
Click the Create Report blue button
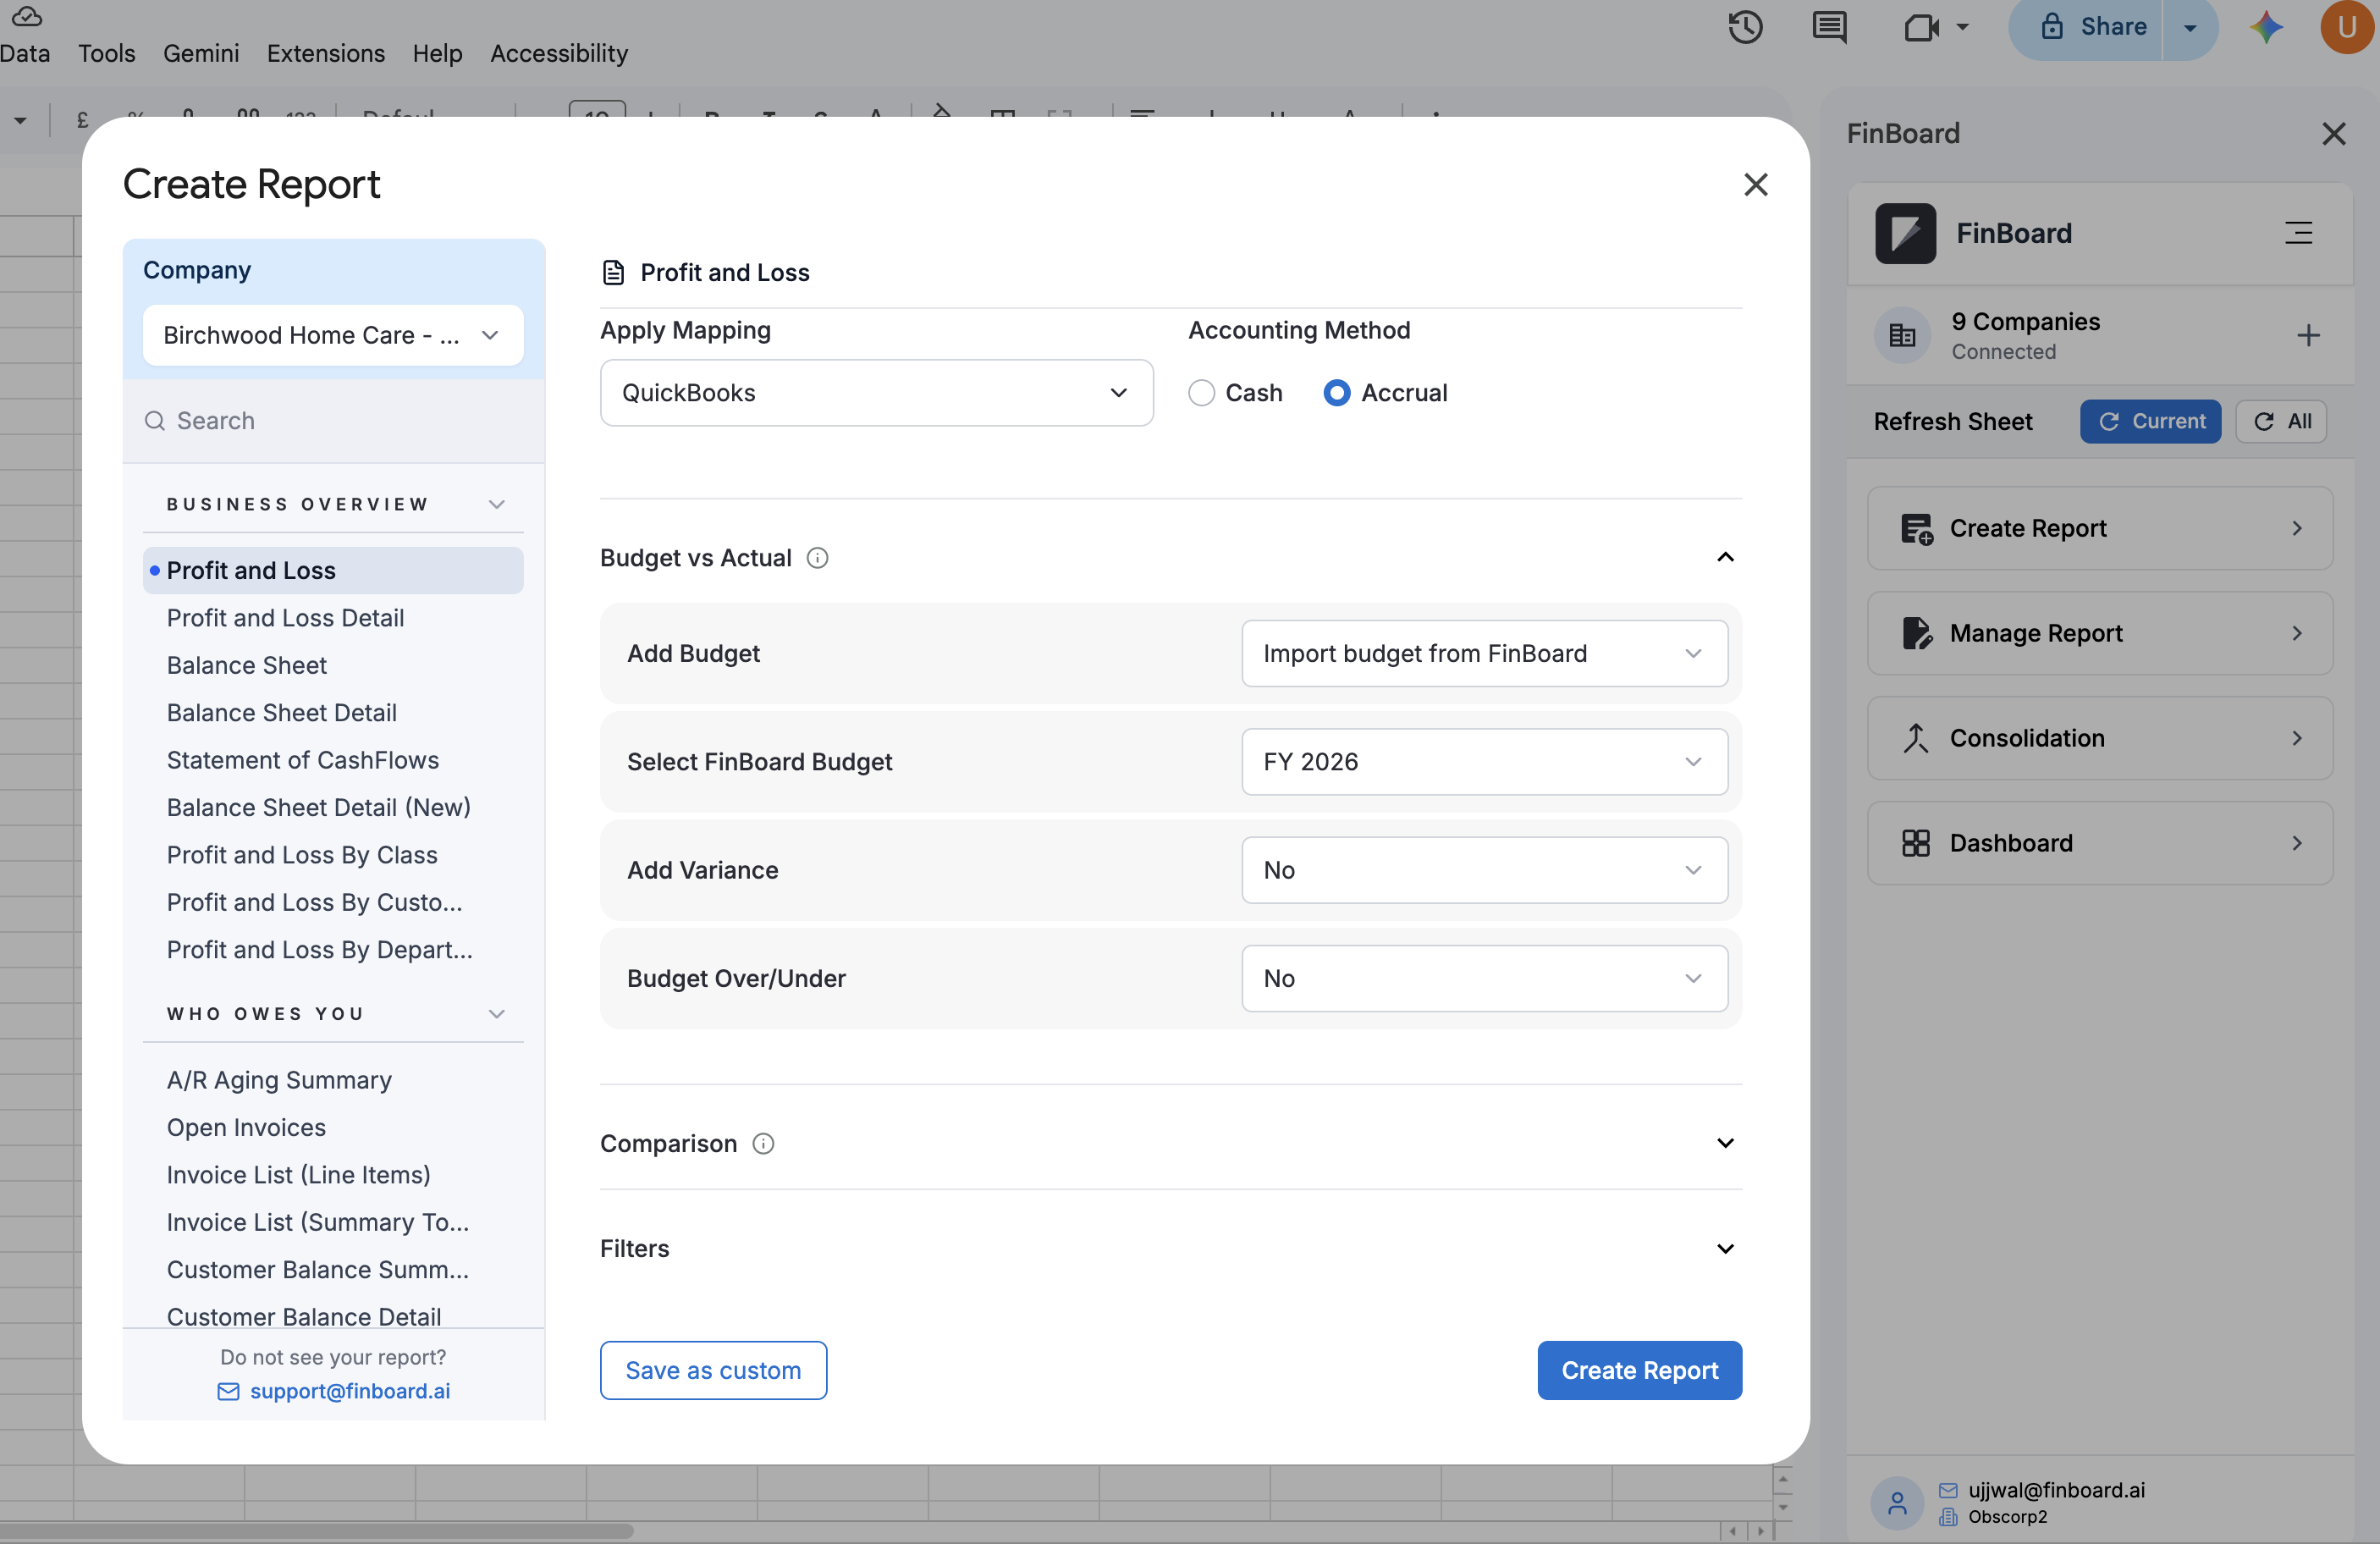1639,1371
